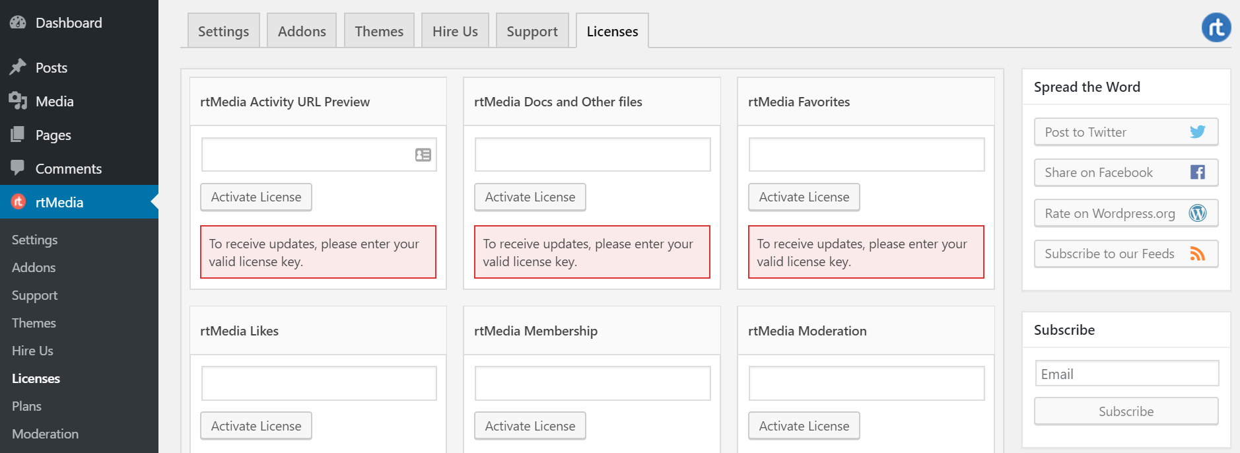Open Plans submenu under rtMedia
The height and width of the screenshot is (453, 1240).
tap(26, 406)
